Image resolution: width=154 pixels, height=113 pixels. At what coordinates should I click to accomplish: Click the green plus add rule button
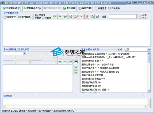pyautogui.click(x=60, y=62)
